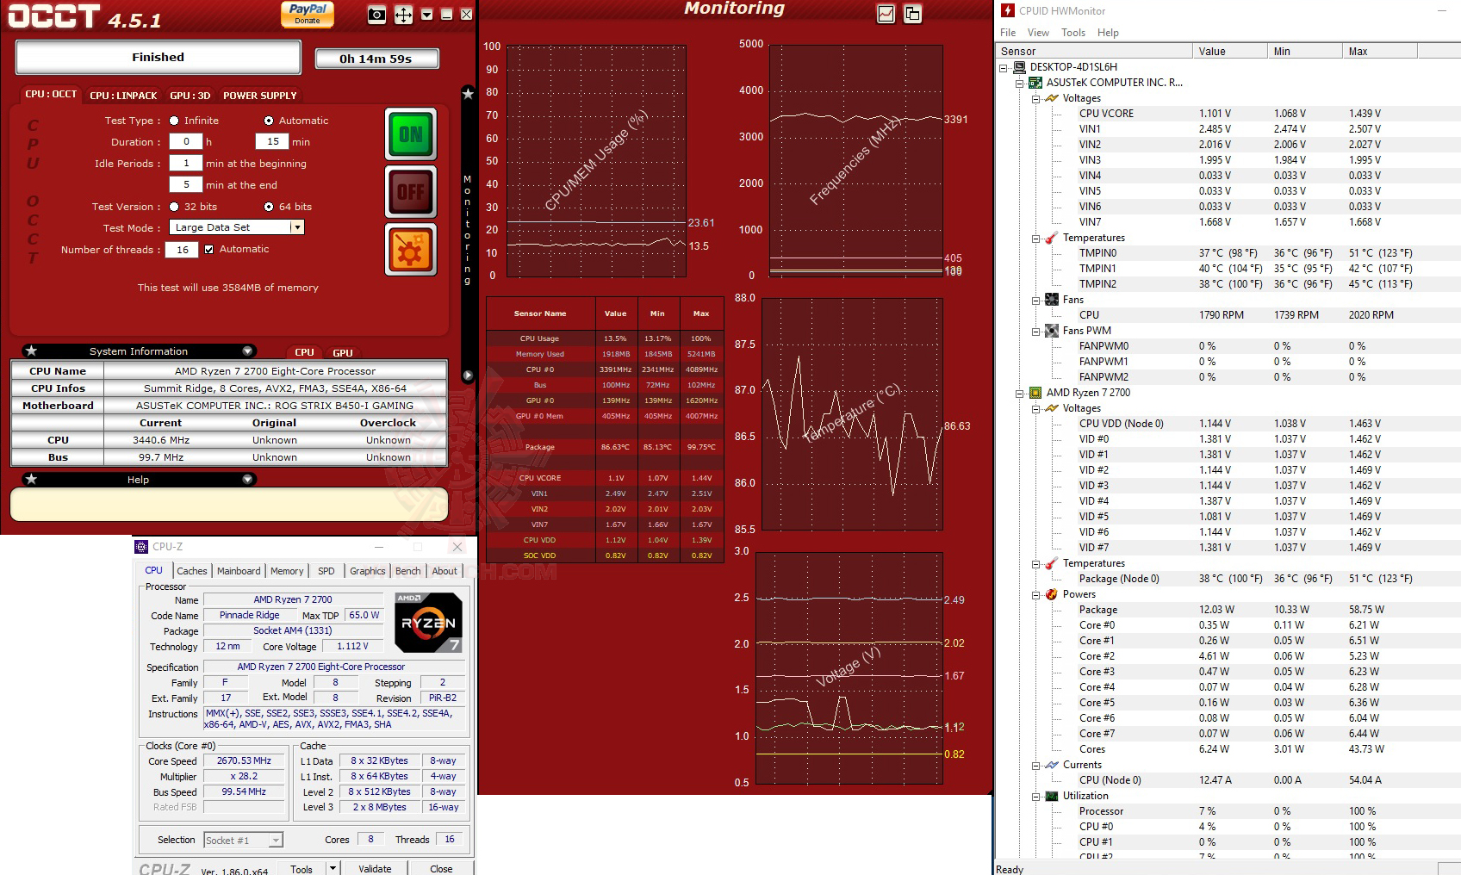Show GPU tab in System Information
Viewport: 1461px width, 875px height.
click(343, 352)
